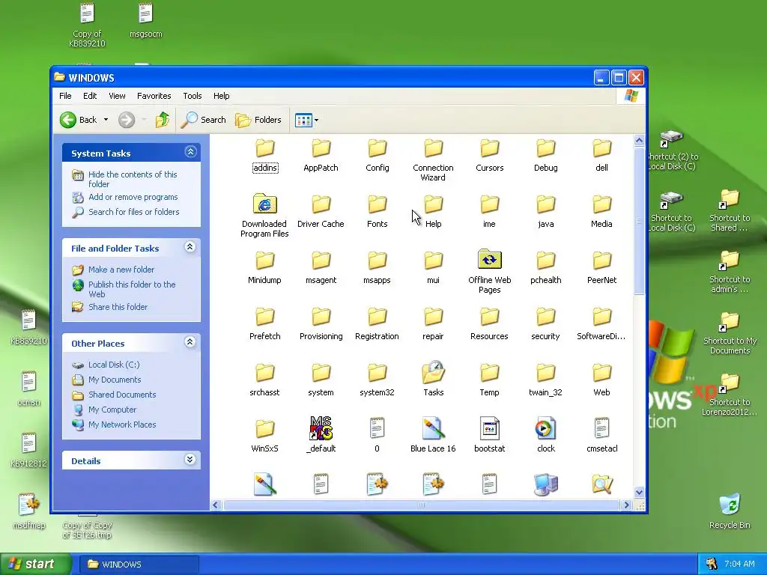
Task: Click the vertical scrollbar up arrow
Action: 639,140
